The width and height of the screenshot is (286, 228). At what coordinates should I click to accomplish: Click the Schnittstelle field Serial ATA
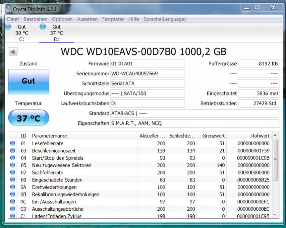pos(147,84)
